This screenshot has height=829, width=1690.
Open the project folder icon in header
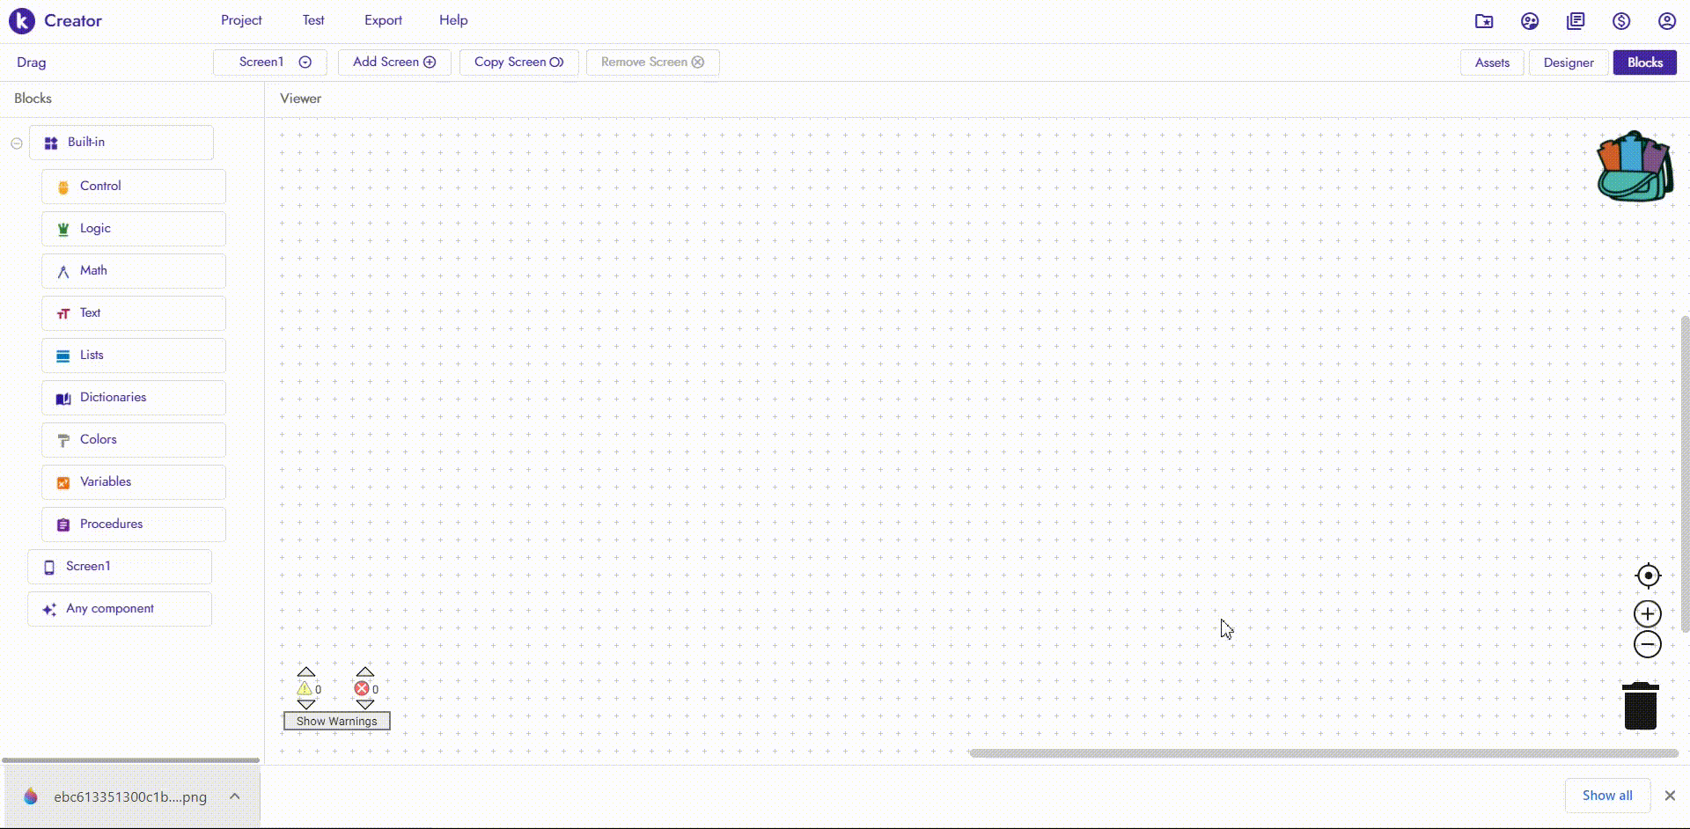[1484, 21]
